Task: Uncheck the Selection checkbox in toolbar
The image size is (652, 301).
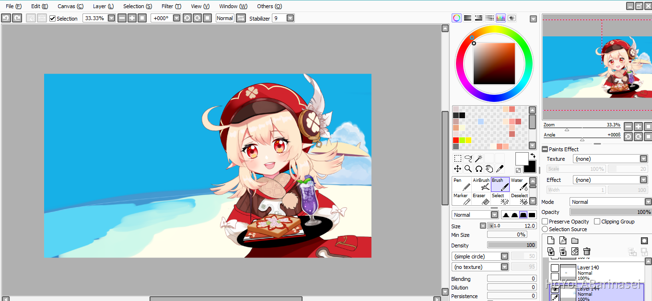Action: (x=53, y=19)
